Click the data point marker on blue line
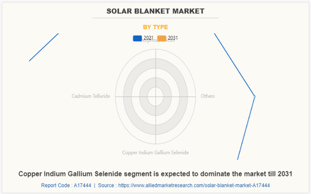The width and height of the screenshot is (311, 194). (x=255, y=96)
